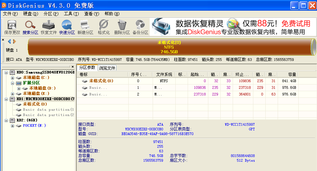Click the 512 Bytes sector size value
Screen dimensions: 317x171
[246, 160]
